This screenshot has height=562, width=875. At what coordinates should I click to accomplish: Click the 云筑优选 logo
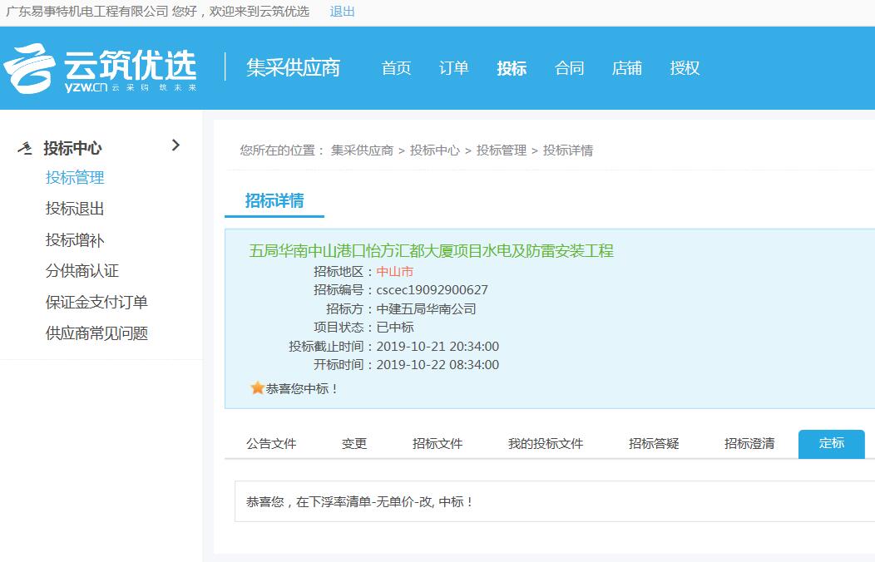[x=100, y=70]
